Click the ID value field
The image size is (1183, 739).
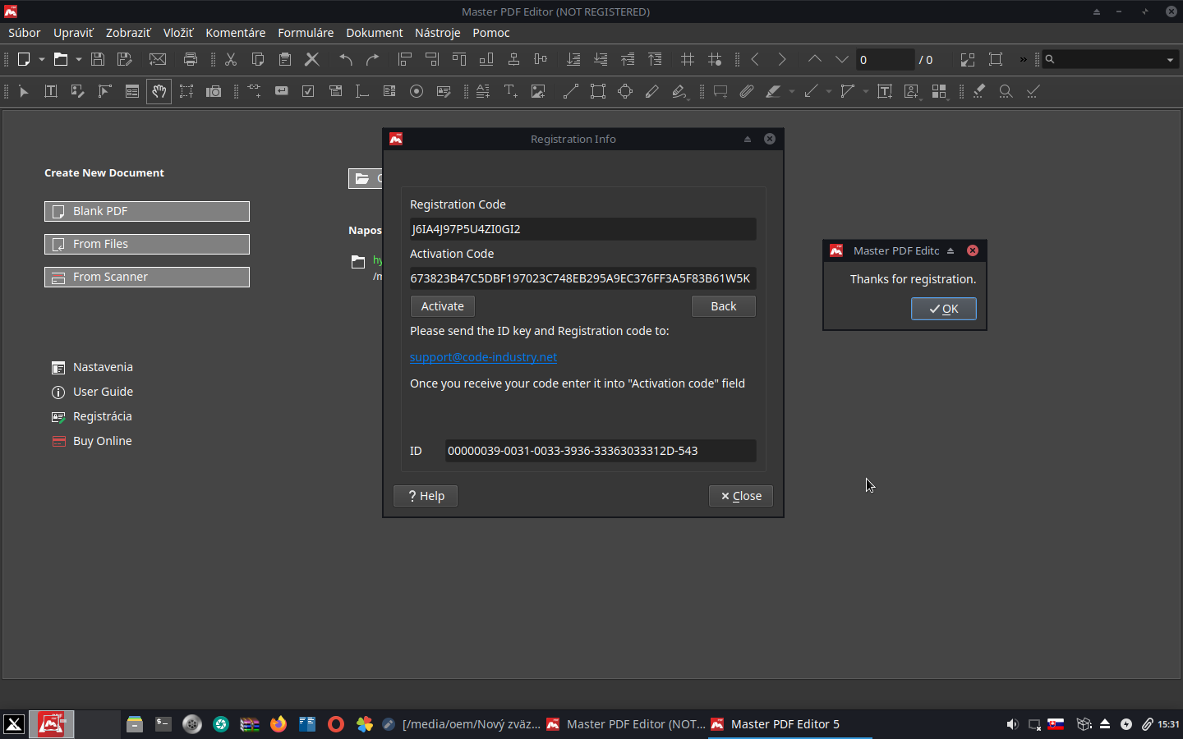(601, 451)
